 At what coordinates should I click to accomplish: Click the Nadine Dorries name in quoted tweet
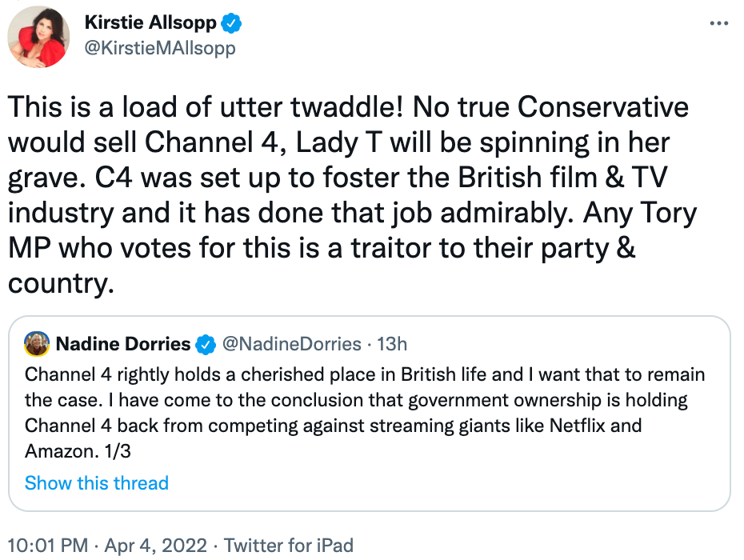point(123,345)
